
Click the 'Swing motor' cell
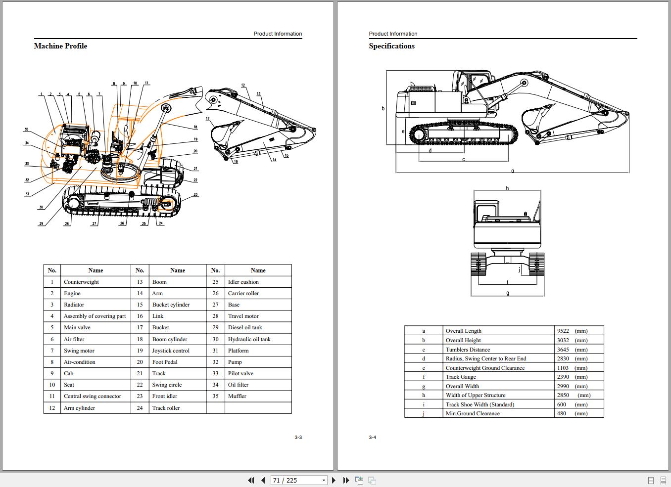pos(96,351)
